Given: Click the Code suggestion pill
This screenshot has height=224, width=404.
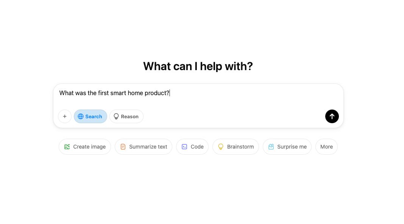Looking at the screenshot, I should click(x=192, y=146).
